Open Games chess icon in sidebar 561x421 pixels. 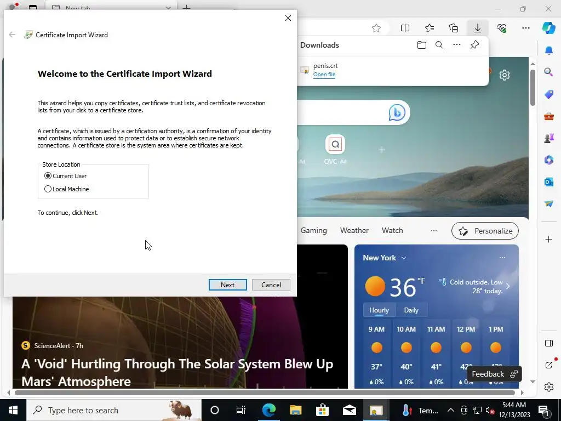[549, 138]
